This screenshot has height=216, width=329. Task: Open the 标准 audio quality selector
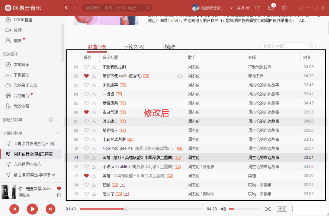click(282, 209)
